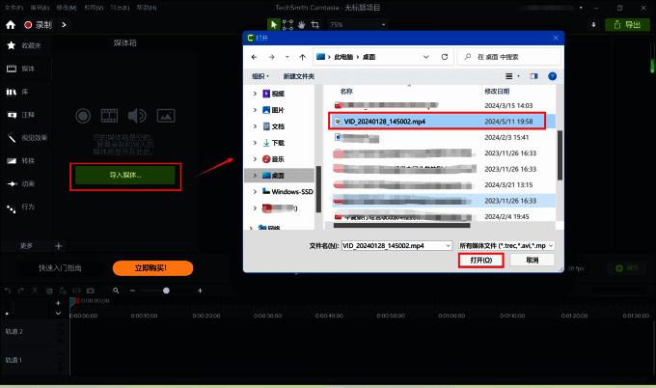Refresh the 桌面 folder listing
This screenshot has height=388, width=656.
[x=445, y=57]
